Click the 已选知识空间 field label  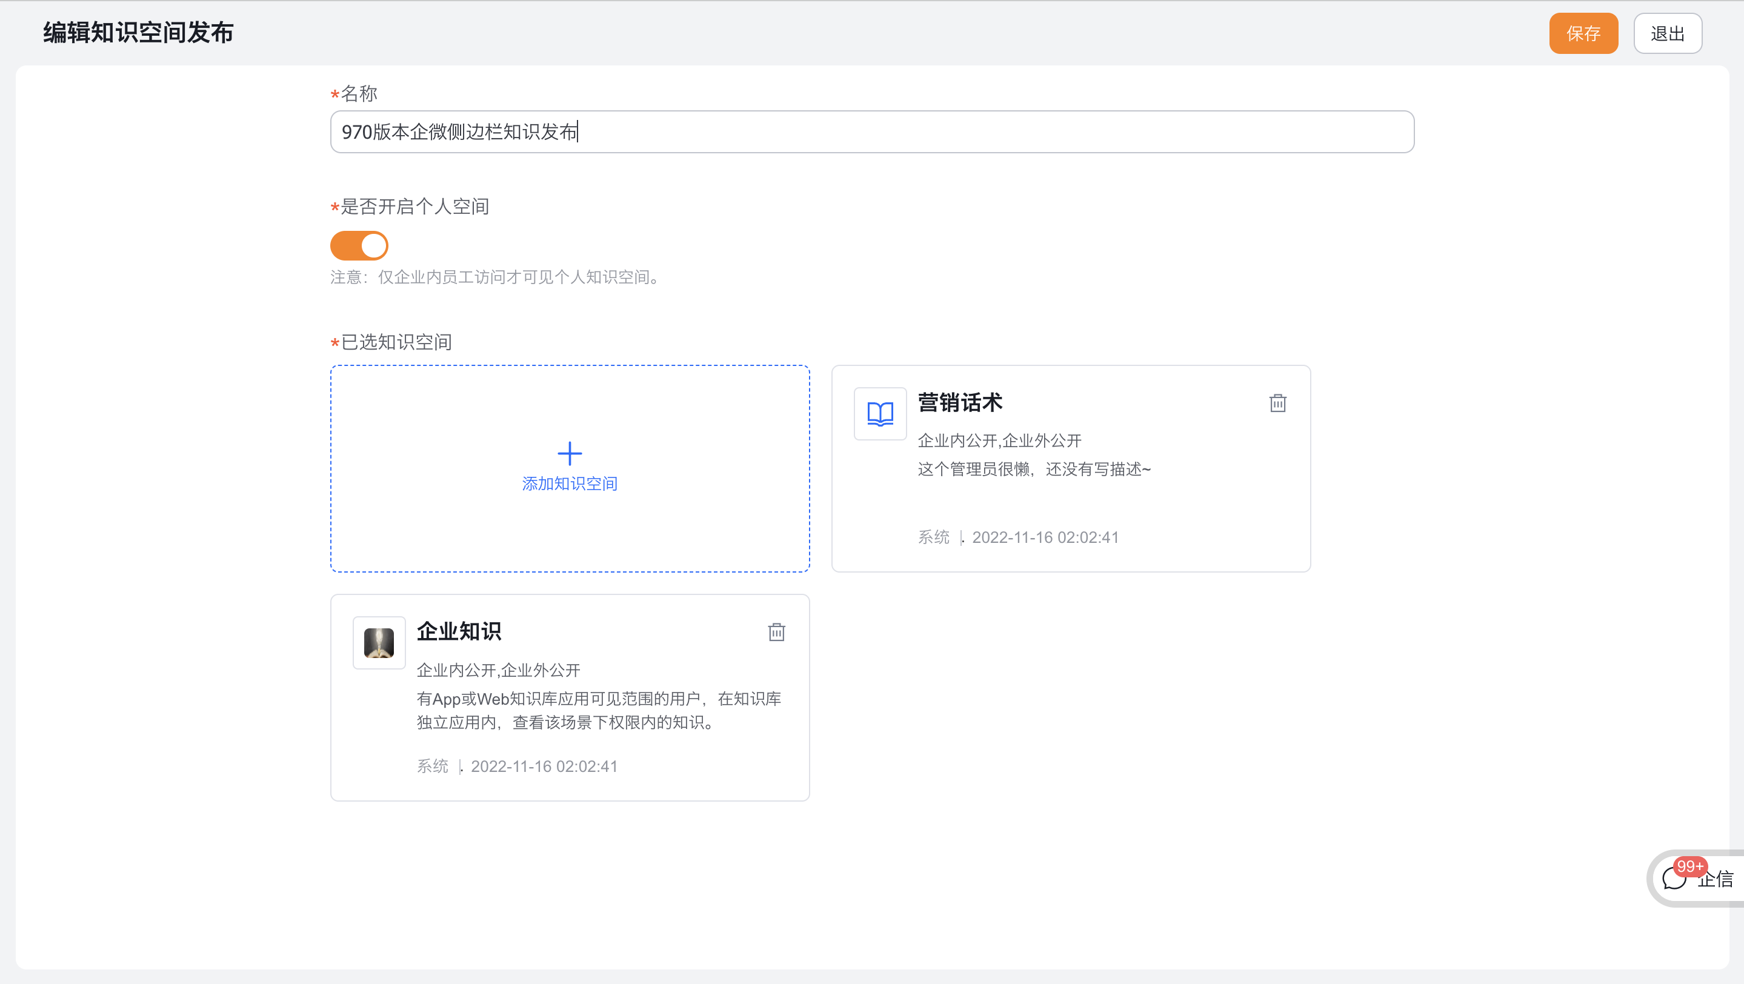(396, 342)
